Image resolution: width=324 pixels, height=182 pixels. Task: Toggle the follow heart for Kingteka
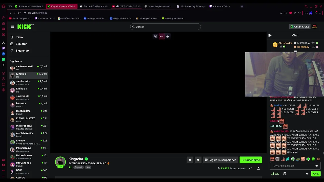point(198,160)
